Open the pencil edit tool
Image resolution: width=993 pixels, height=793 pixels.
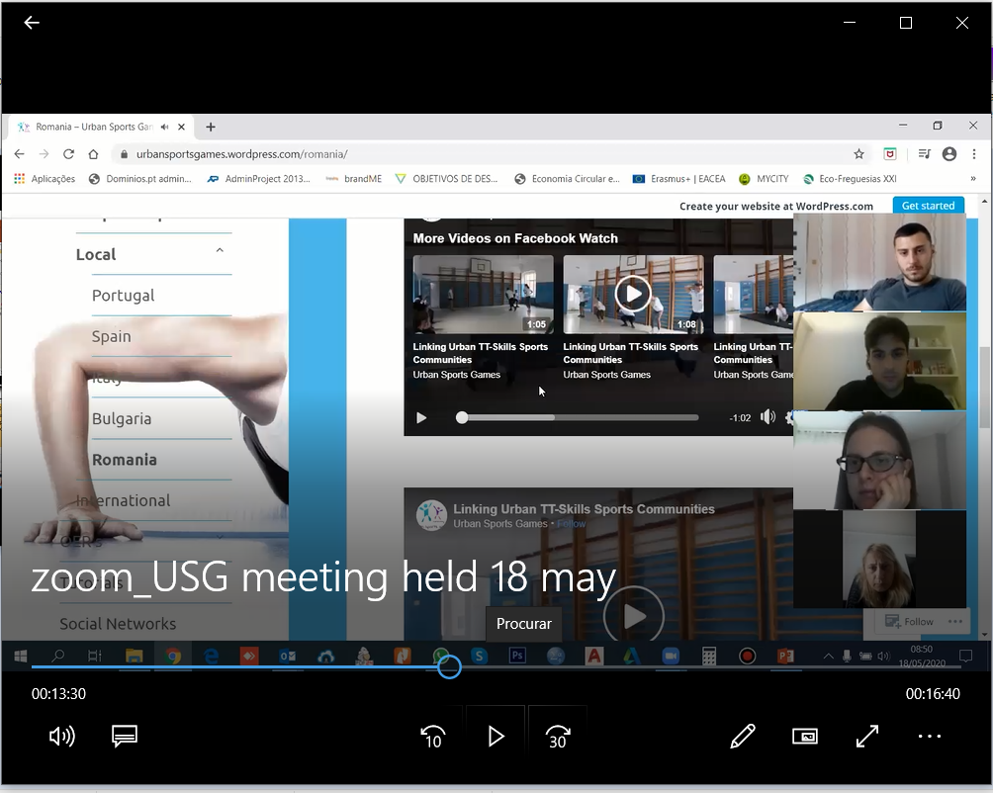743,736
